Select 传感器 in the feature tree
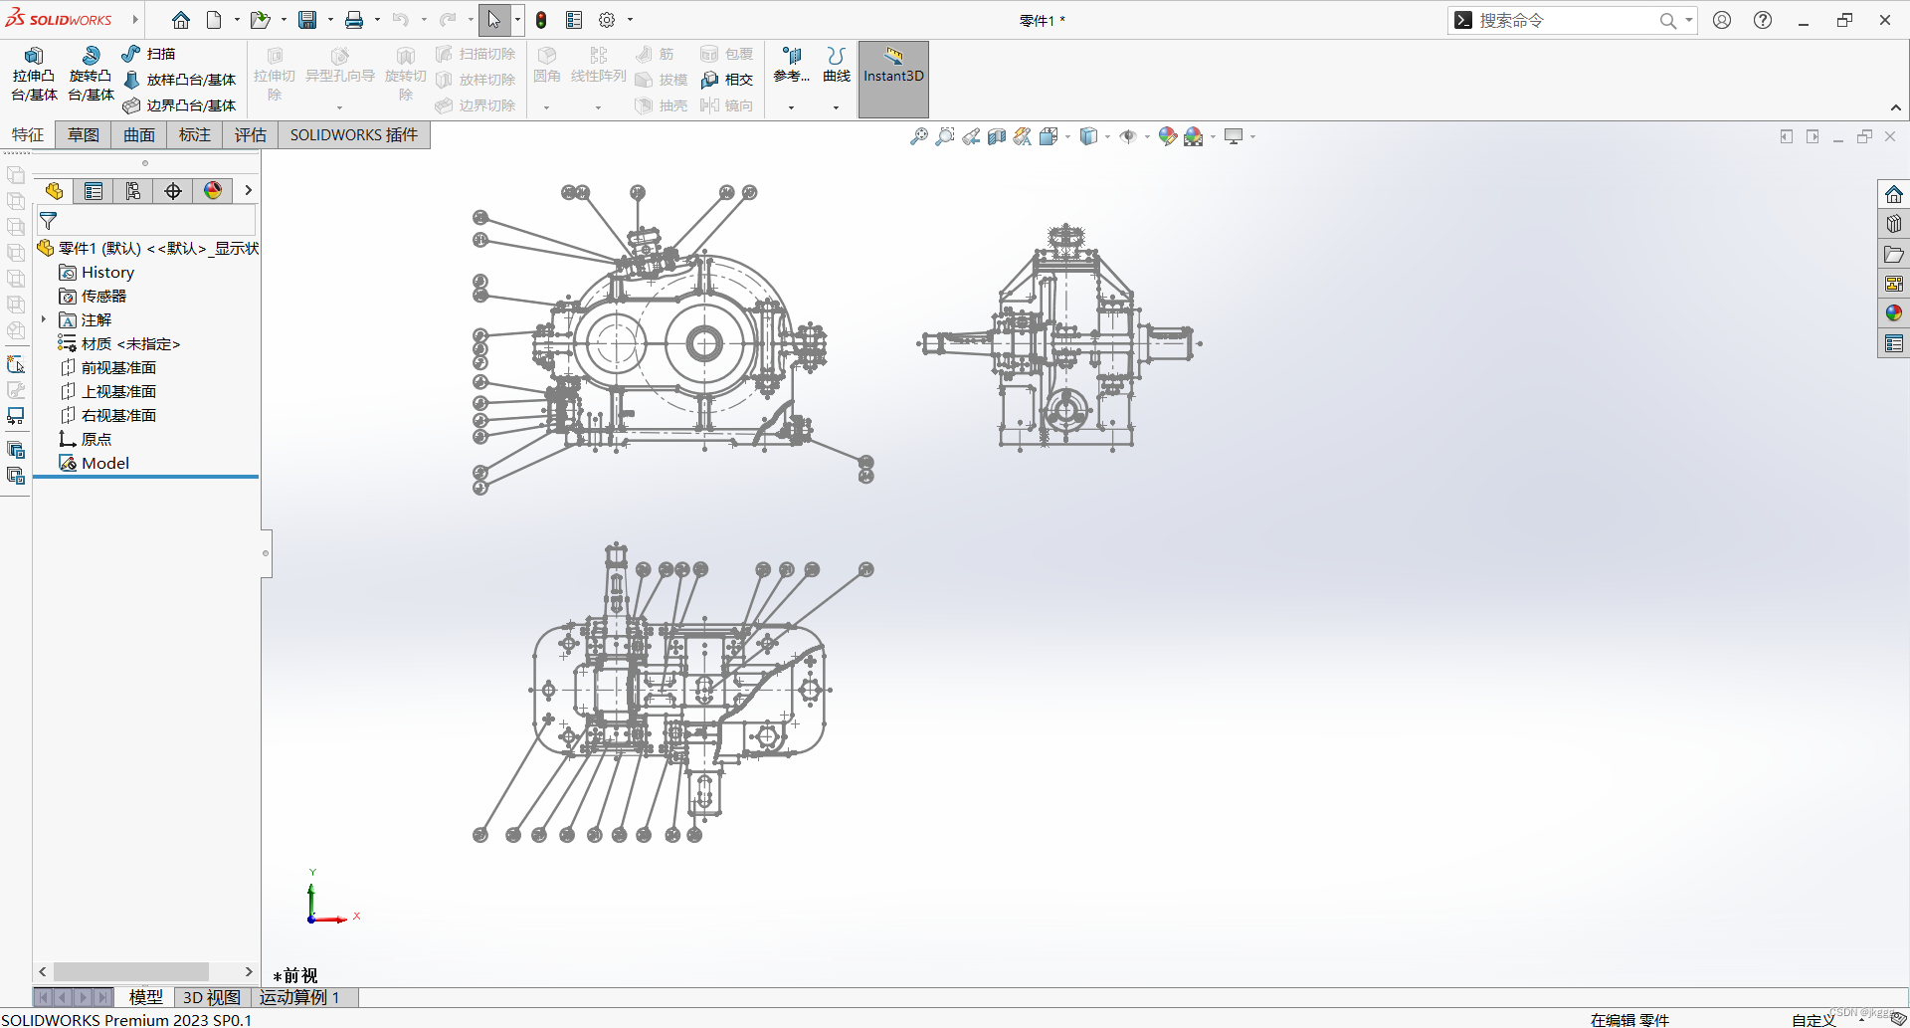This screenshot has height=1028, width=1910. [93, 296]
